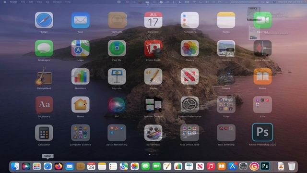This screenshot has height=173, width=307.
Task: Launch Notes from the Launchpad grid
Action: 226,20
